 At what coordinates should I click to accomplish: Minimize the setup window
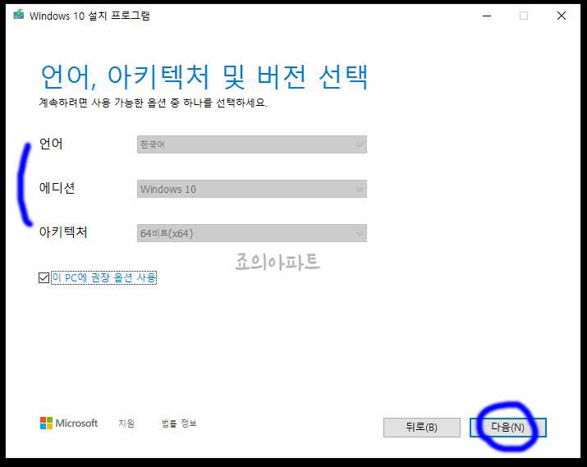click(x=487, y=16)
